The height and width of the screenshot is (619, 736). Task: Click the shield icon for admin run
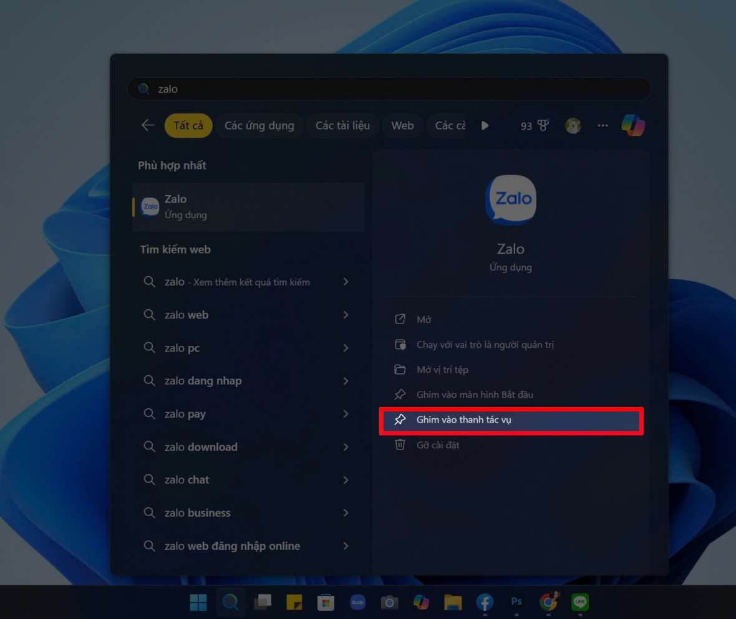(400, 345)
